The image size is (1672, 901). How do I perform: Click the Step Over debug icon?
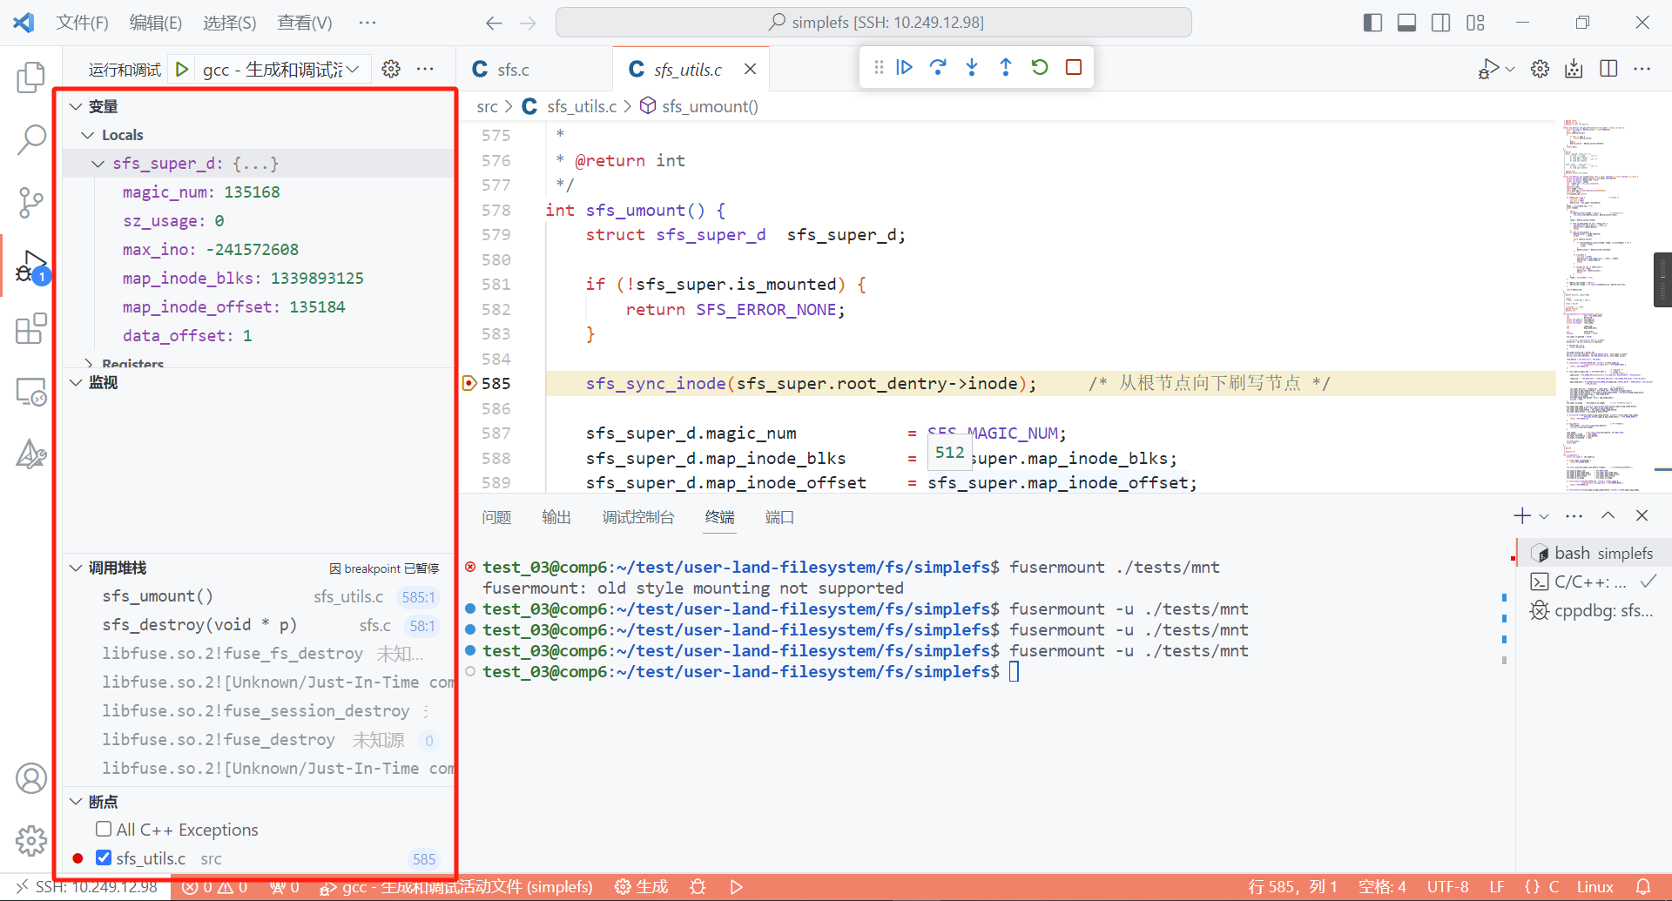pyautogui.click(x=938, y=67)
